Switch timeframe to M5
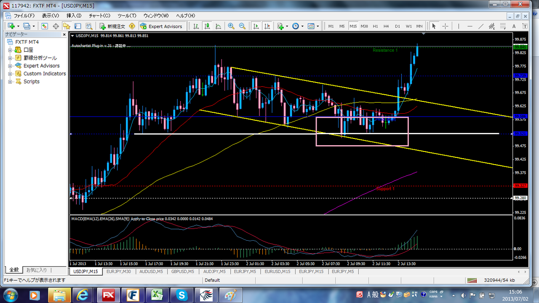Image resolution: width=539 pixels, height=303 pixels. pyautogui.click(x=342, y=26)
